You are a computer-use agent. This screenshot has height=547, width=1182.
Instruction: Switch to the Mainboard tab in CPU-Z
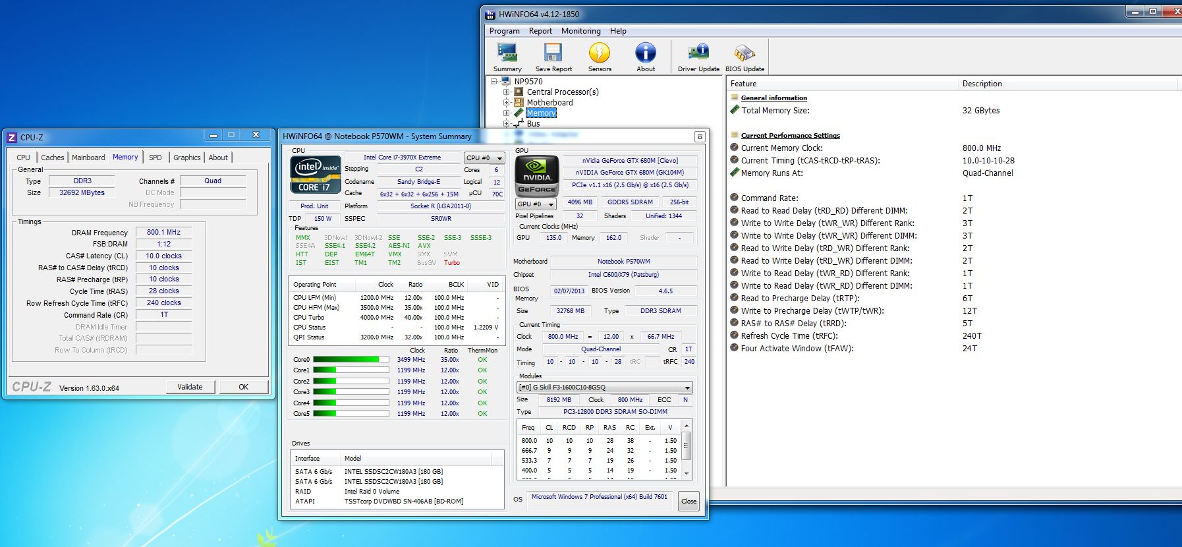pyautogui.click(x=88, y=158)
